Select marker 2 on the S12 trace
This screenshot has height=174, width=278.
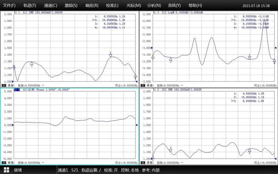(250, 58)
